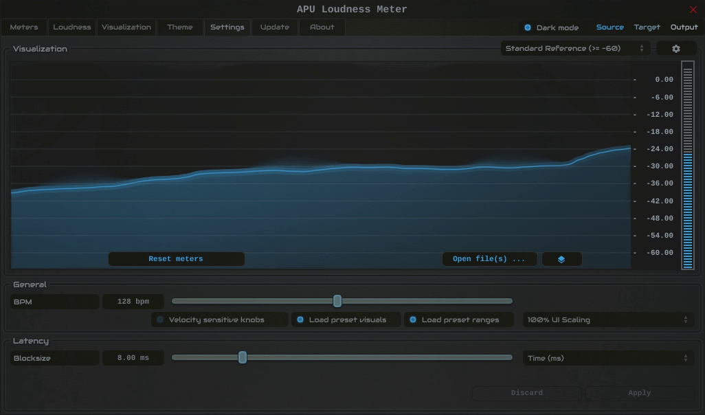Close the APU Loudness Meter window

[x=693, y=10]
